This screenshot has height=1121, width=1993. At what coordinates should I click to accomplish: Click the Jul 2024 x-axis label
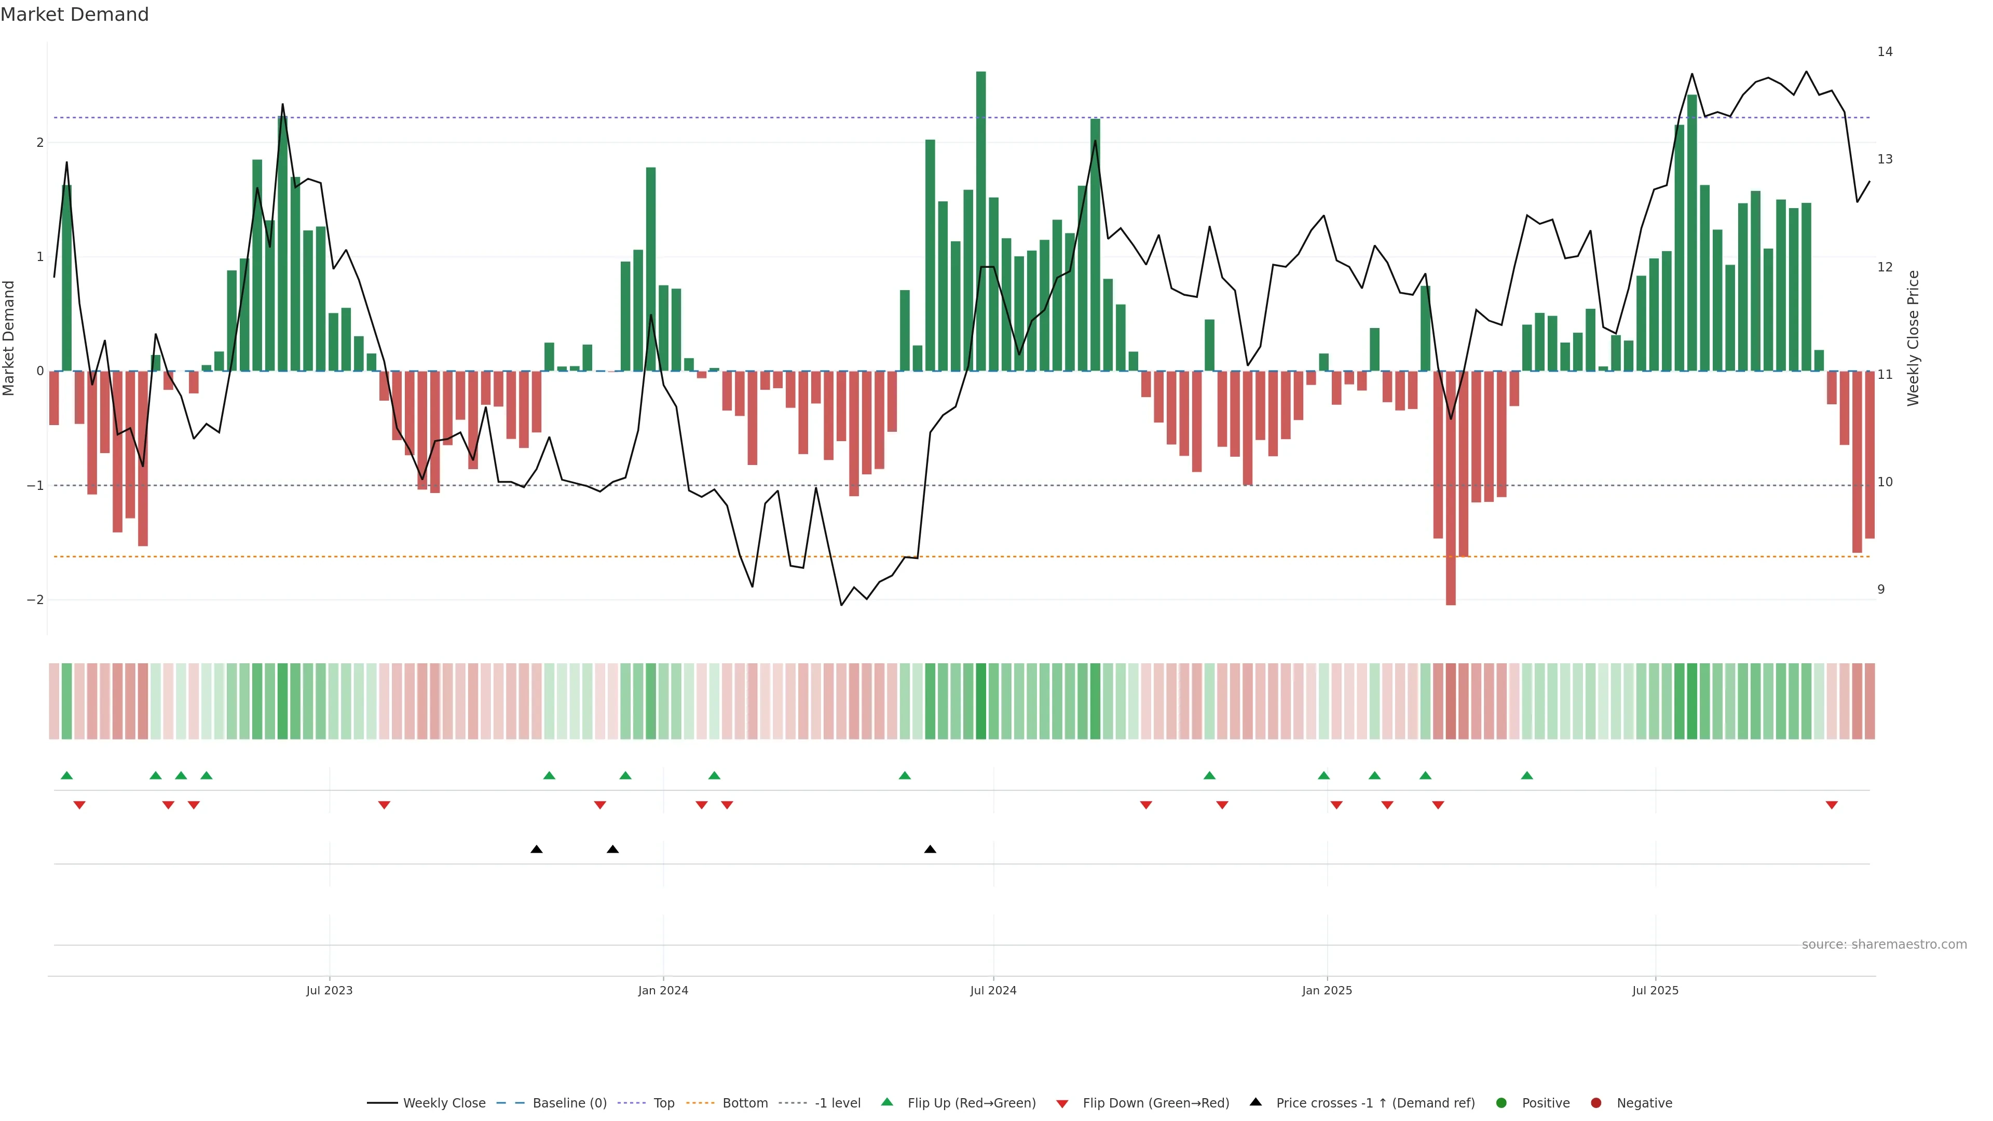tap(993, 990)
